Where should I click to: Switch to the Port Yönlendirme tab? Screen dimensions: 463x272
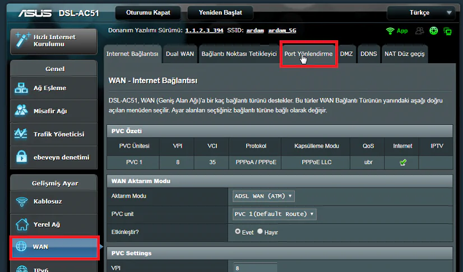[308, 54]
